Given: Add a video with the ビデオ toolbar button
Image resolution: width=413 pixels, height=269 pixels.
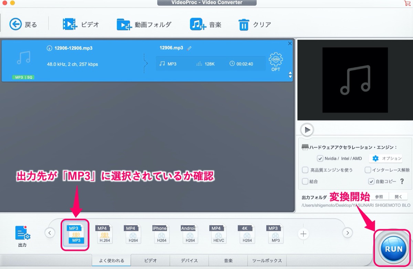Looking at the screenshot, I should pyautogui.click(x=81, y=24).
